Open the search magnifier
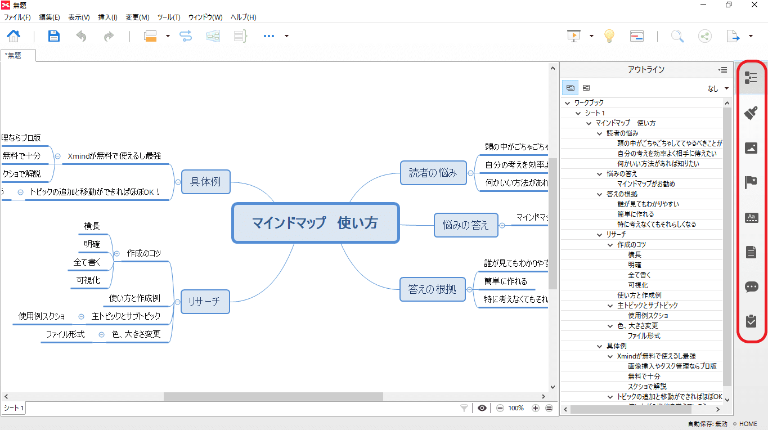 coord(677,36)
